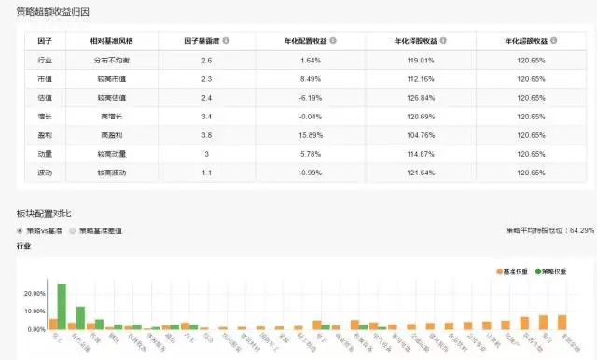
Task: Click the tallest green bar in chart
Action: point(62,306)
